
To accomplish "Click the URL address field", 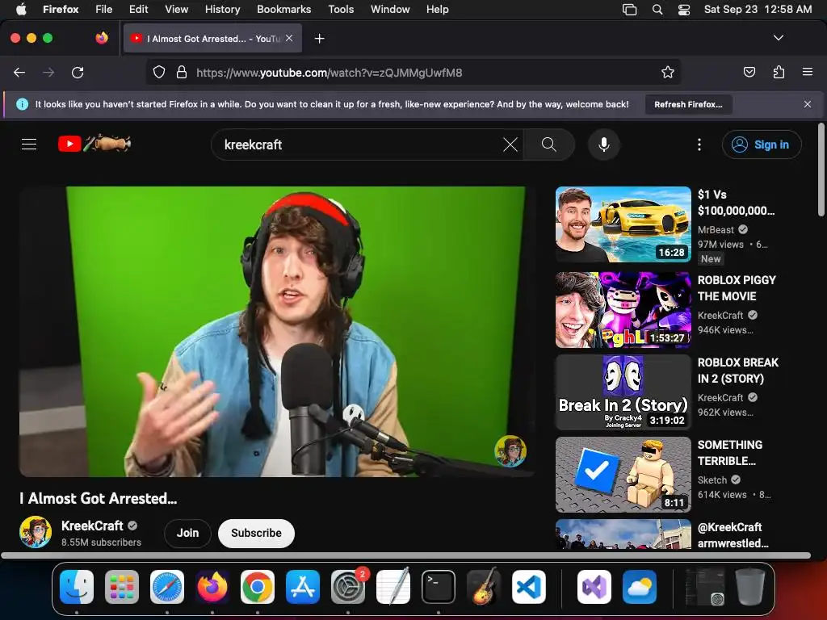I will click(413, 72).
